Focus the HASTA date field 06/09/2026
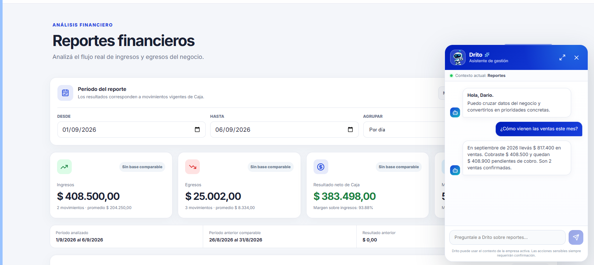 pos(284,130)
